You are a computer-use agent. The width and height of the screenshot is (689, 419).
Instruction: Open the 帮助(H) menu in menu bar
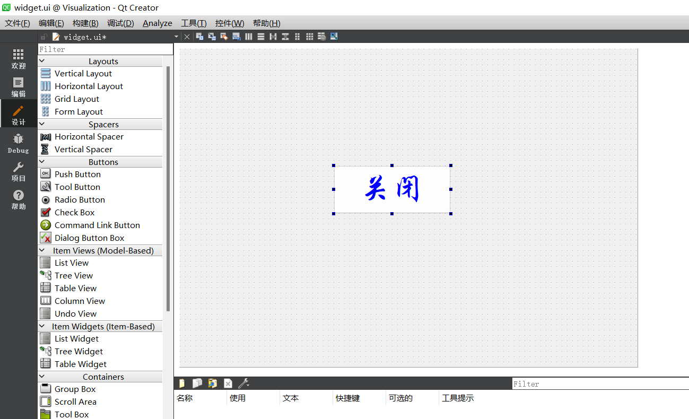(266, 23)
